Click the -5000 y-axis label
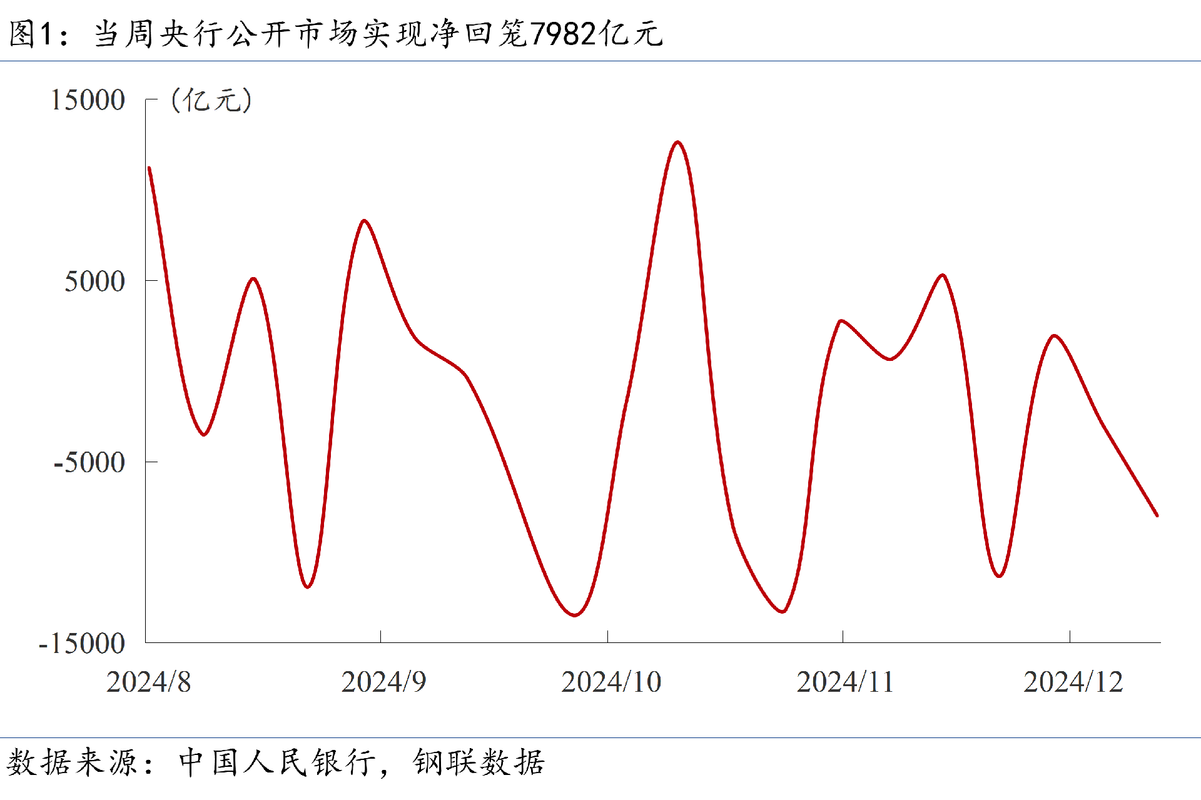 [89, 463]
